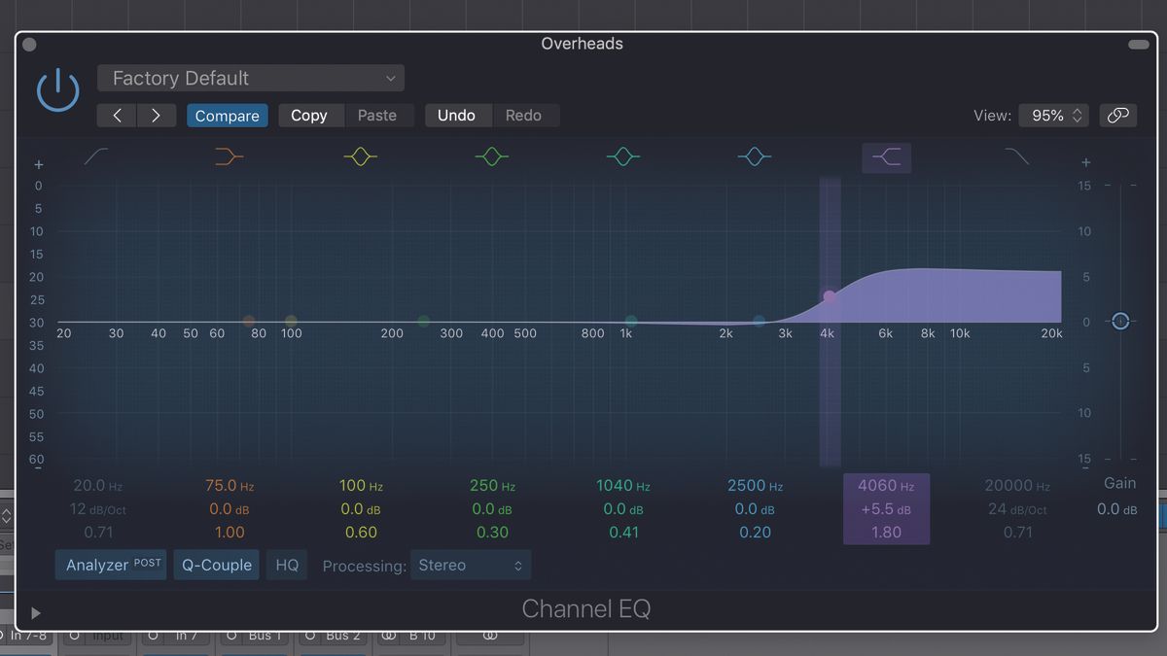Select the yellow 100 Hz peak band icon
This screenshot has width=1167, height=656.
(359, 155)
